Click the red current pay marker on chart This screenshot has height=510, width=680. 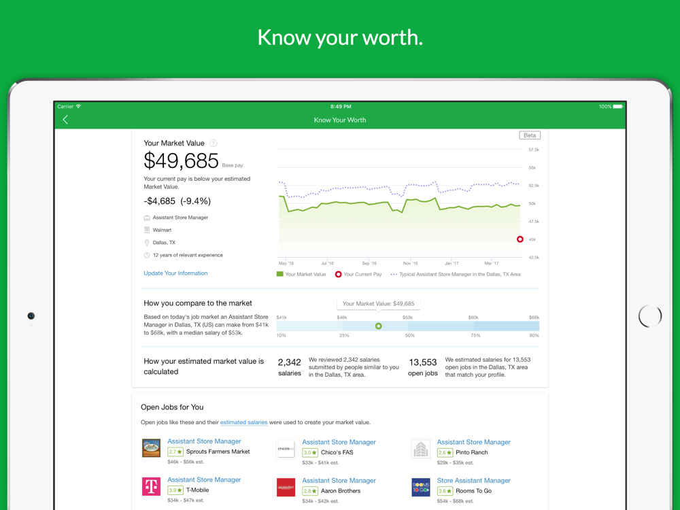520,239
